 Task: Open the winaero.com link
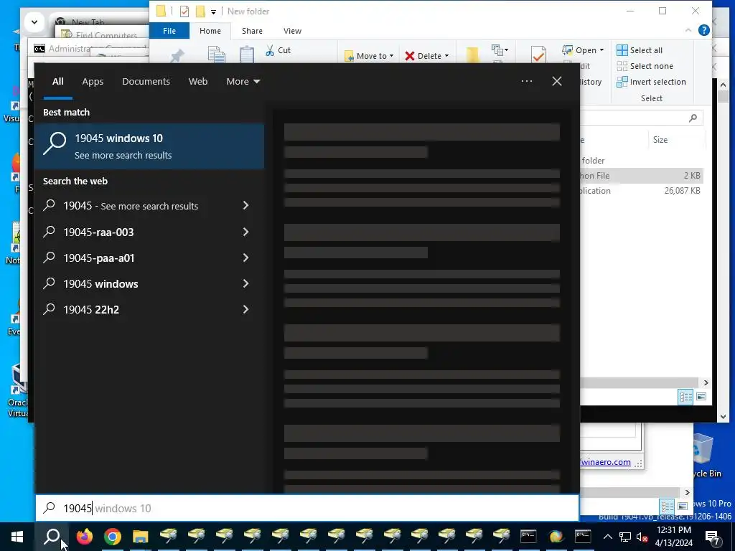click(x=606, y=462)
